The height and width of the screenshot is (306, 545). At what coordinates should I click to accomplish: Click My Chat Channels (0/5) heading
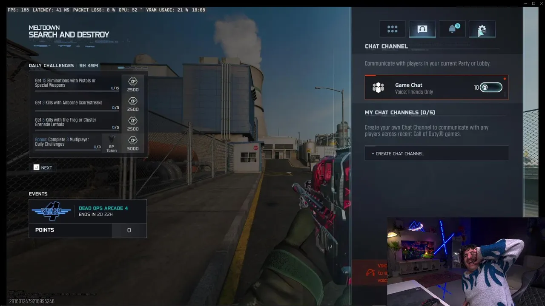[400, 113]
